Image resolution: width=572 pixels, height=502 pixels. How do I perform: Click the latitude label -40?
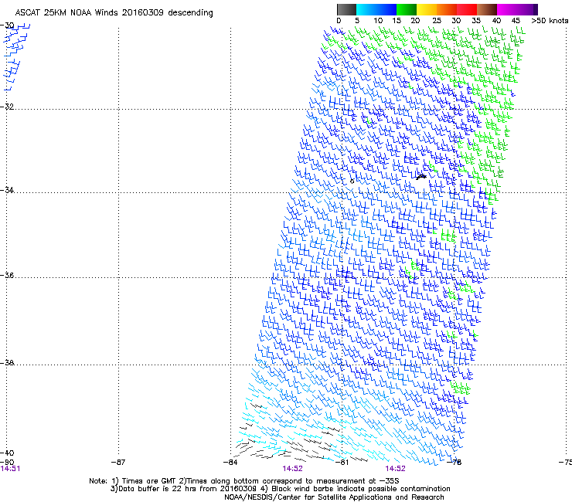coord(7,453)
